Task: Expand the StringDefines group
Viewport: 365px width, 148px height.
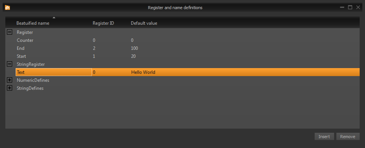Action: (x=10, y=88)
